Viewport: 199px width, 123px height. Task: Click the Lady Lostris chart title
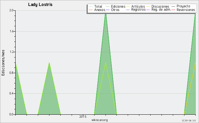[40, 5]
